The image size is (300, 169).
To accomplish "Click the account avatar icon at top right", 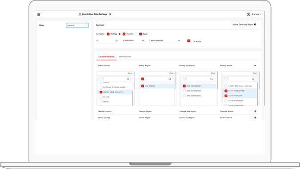I will click(x=248, y=14).
